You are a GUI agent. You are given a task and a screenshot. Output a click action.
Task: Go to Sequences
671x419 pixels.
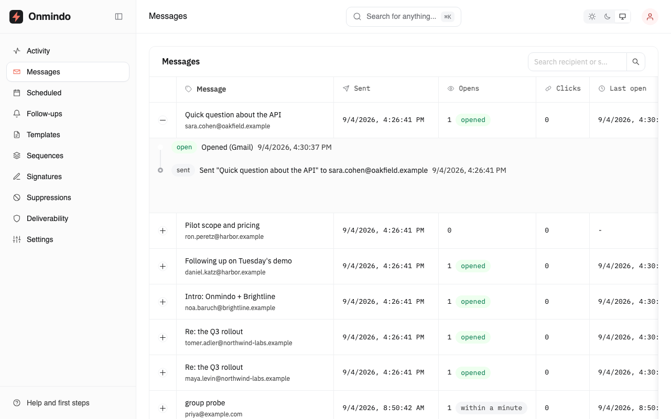[68, 156]
